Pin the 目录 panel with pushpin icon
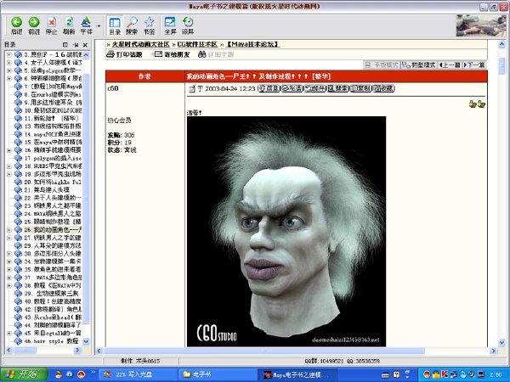This screenshot has width=510, height=382. pyautogui.click(x=76, y=45)
